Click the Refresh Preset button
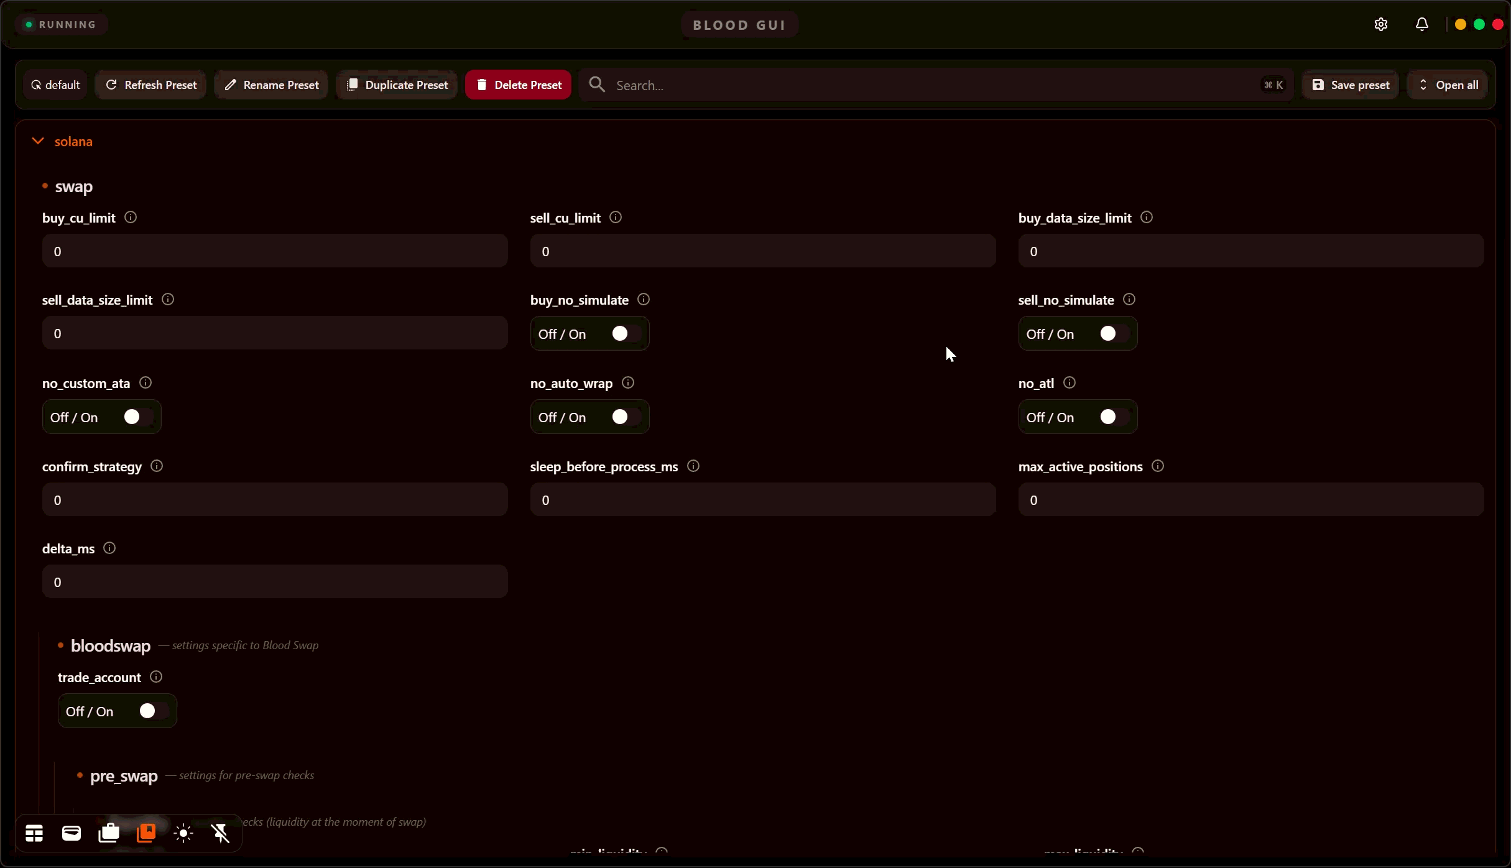 [x=151, y=85]
